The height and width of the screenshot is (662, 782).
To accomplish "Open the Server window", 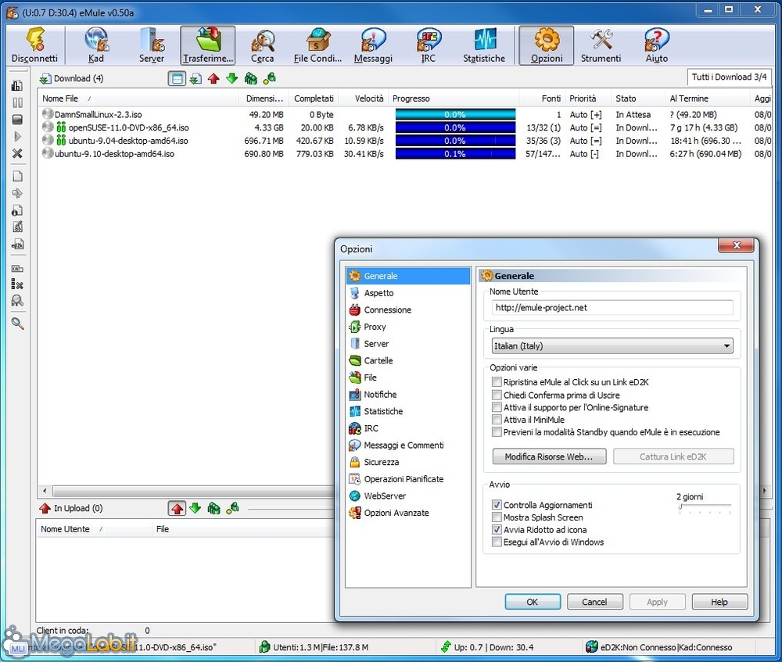I will coord(152,45).
